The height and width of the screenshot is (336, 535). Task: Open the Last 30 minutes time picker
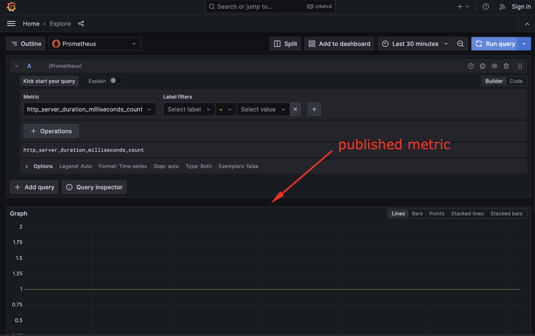(415, 44)
